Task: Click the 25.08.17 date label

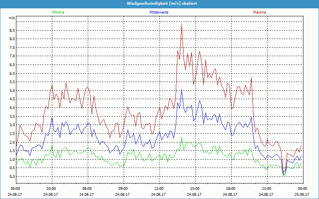Action: (x=303, y=194)
